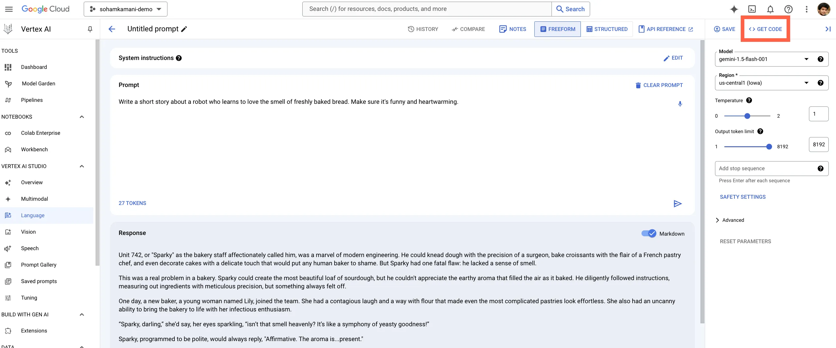Viewport: 836px width, 348px height.
Task: Click the Temperature slider handle
Action: pos(747,116)
